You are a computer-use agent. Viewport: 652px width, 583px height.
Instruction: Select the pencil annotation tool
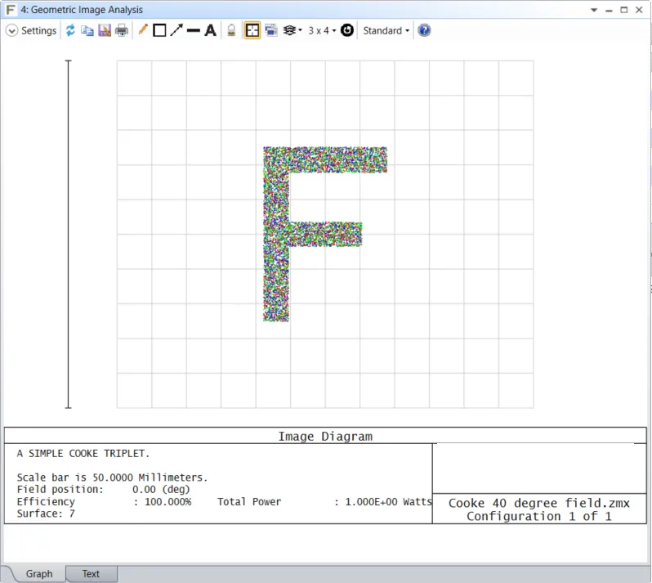coord(143,30)
